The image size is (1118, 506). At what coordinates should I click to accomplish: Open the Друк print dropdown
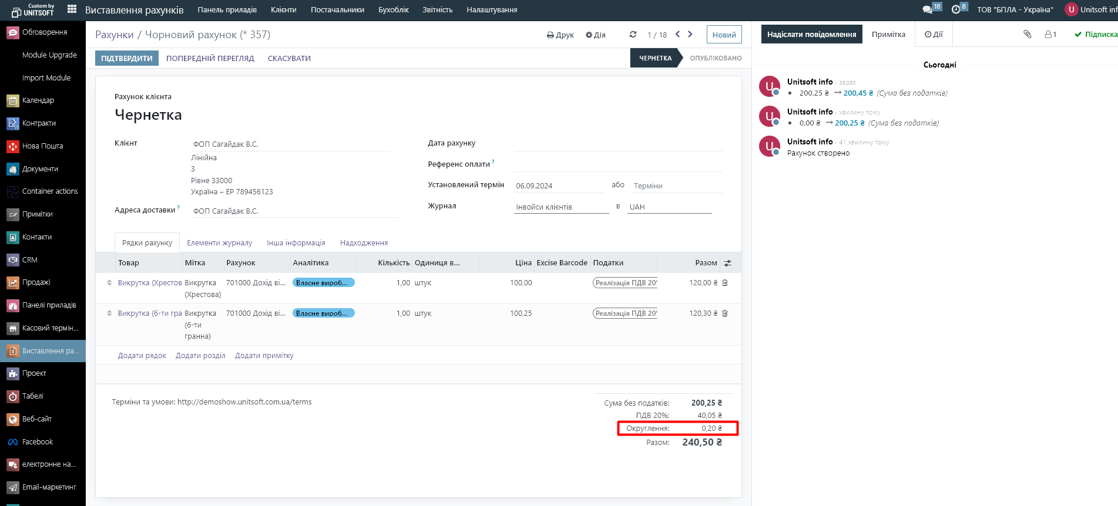point(560,35)
